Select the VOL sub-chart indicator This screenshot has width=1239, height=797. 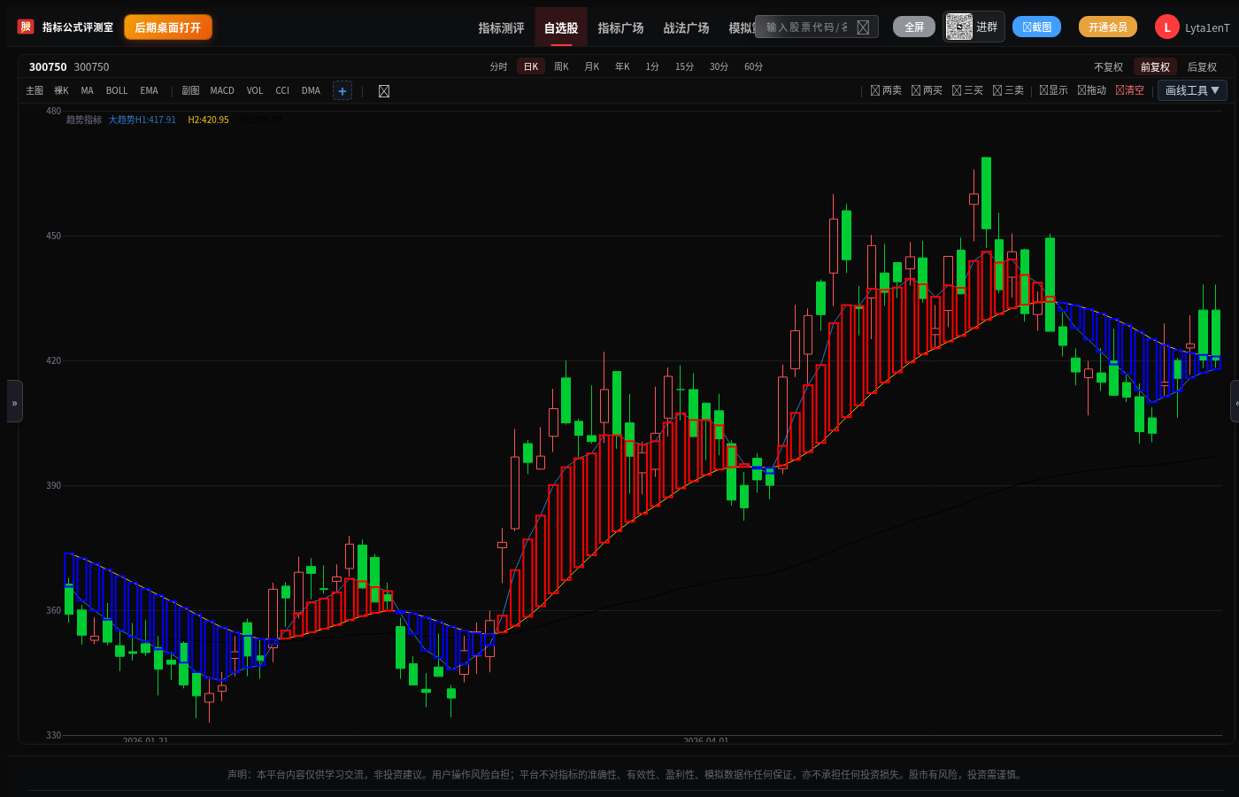tap(255, 91)
